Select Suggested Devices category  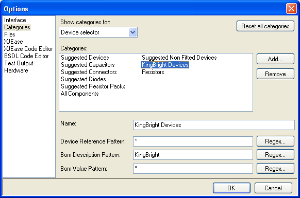click(85, 58)
